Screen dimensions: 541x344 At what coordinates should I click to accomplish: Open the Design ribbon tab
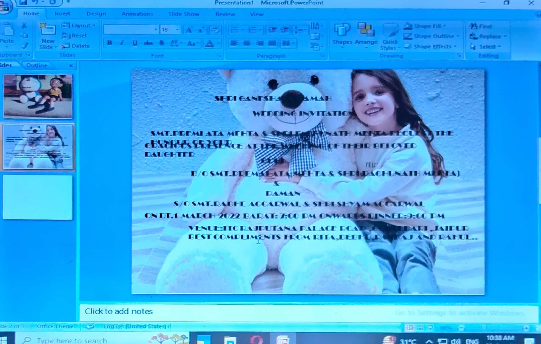coord(96,14)
